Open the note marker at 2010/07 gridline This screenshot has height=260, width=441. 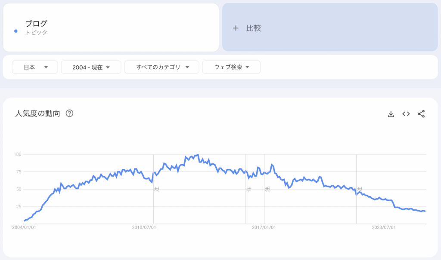click(157, 189)
